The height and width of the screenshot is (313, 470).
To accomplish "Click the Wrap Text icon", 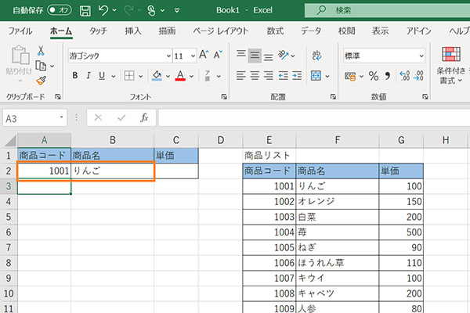I will click(x=317, y=56).
